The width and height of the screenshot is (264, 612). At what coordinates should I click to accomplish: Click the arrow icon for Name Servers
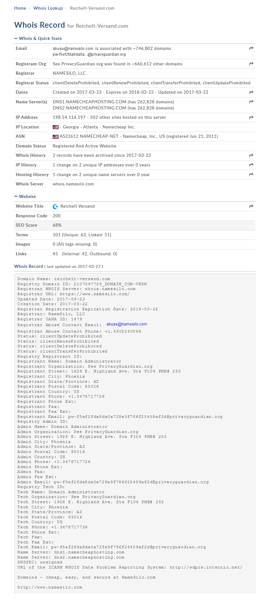pyautogui.click(x=251, y=102)
